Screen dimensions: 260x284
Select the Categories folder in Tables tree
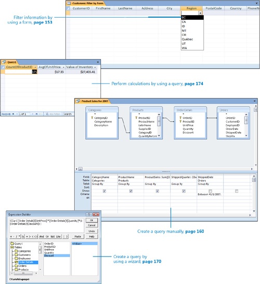[23, 251]
